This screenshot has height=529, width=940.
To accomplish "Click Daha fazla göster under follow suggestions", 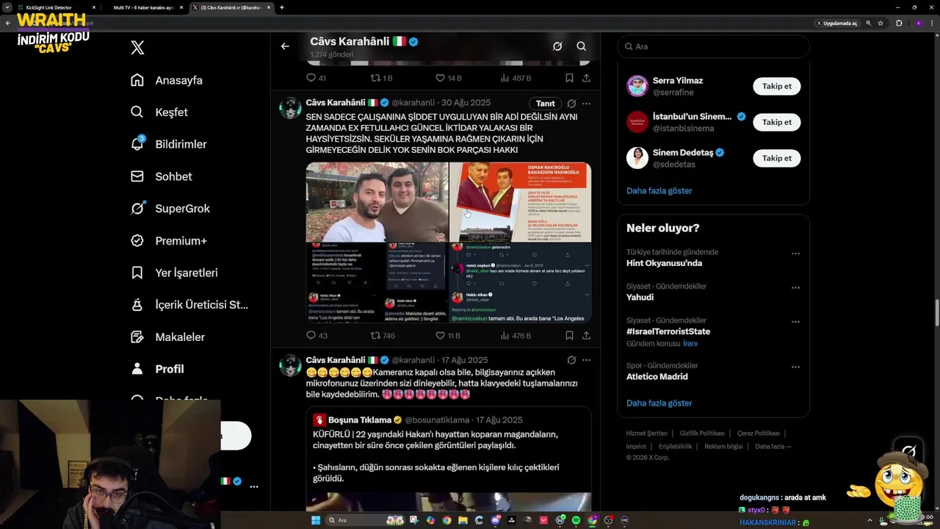I will (x=659, y=190).
